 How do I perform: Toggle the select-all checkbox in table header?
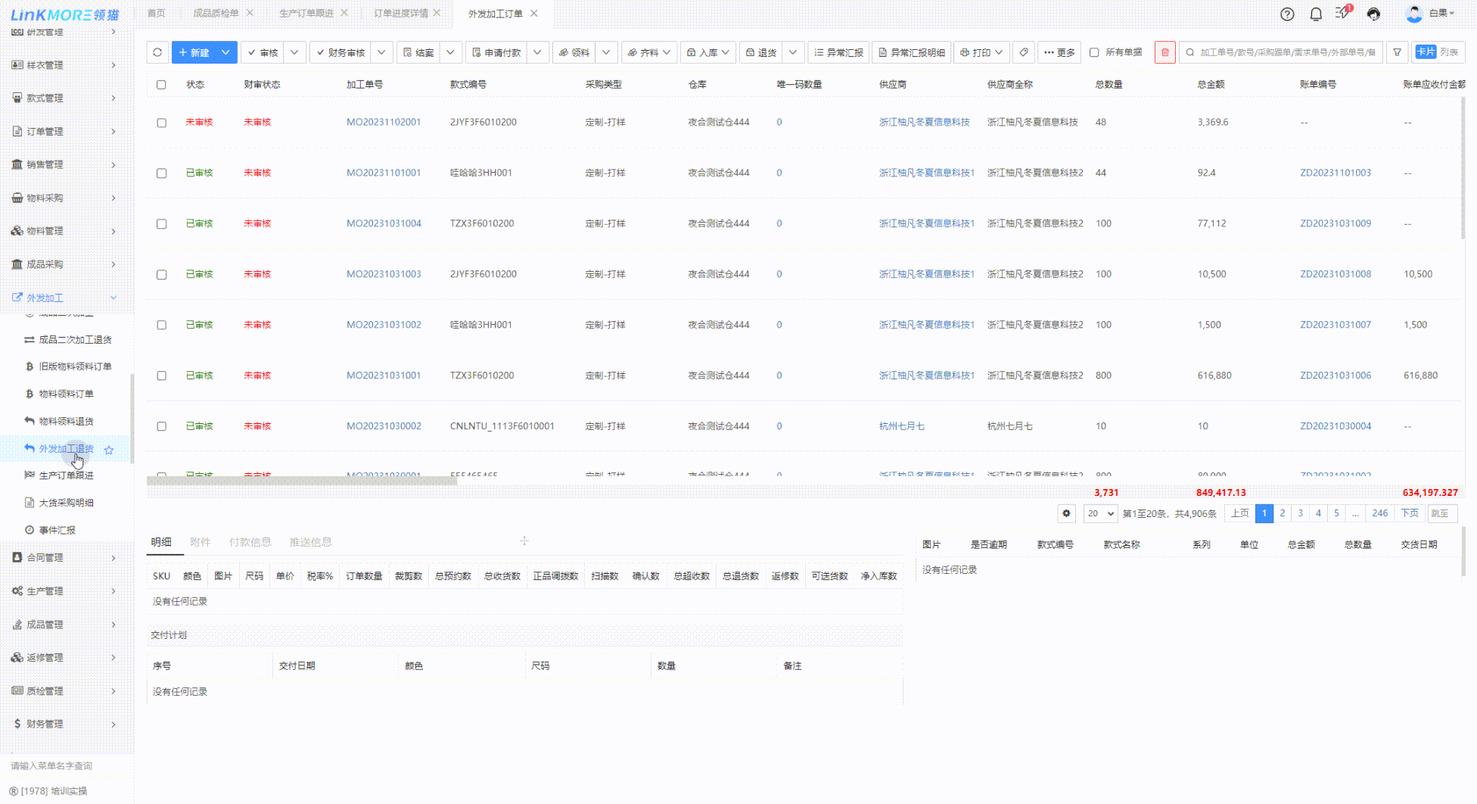coord(161,85)
